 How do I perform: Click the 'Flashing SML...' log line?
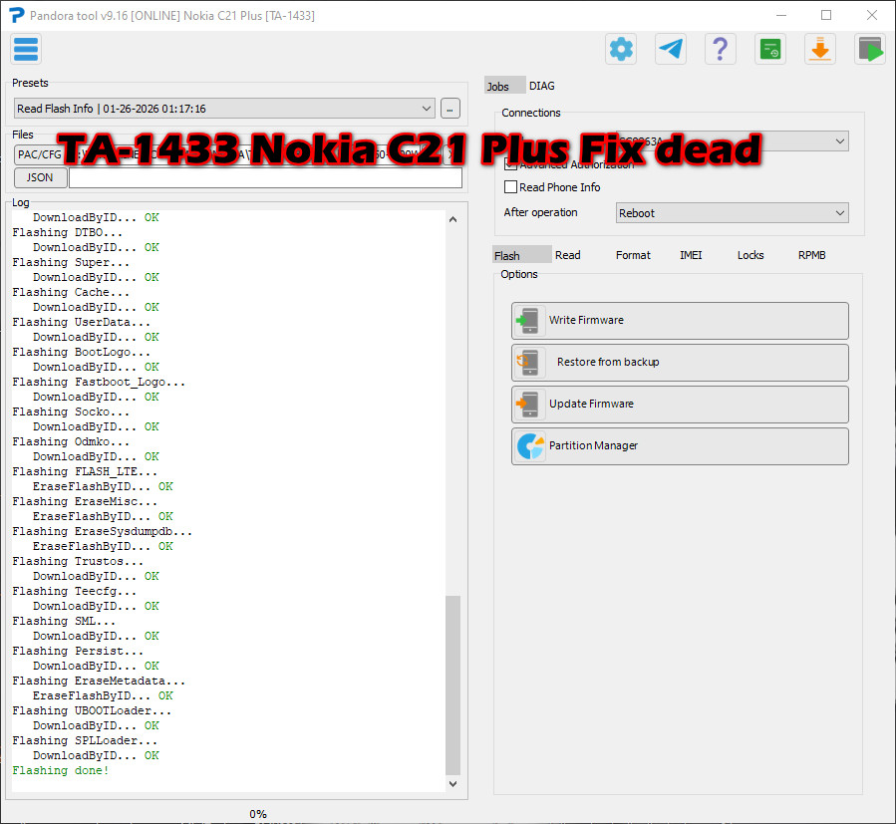pyautogui.click(x=64, y=621)
